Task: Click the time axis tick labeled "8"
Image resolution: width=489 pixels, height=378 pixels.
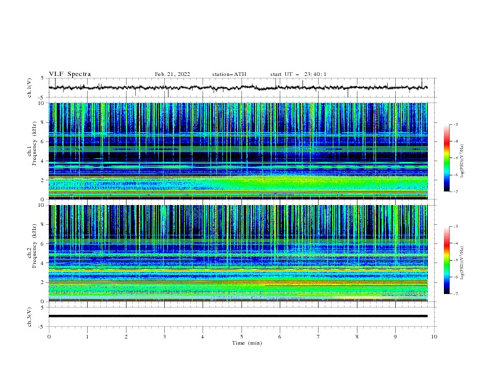Action: (357, 337)
